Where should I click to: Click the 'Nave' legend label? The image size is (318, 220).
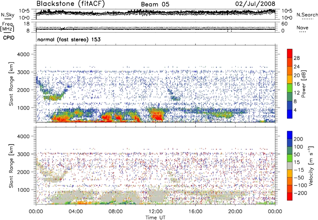(x=302, y=27)
